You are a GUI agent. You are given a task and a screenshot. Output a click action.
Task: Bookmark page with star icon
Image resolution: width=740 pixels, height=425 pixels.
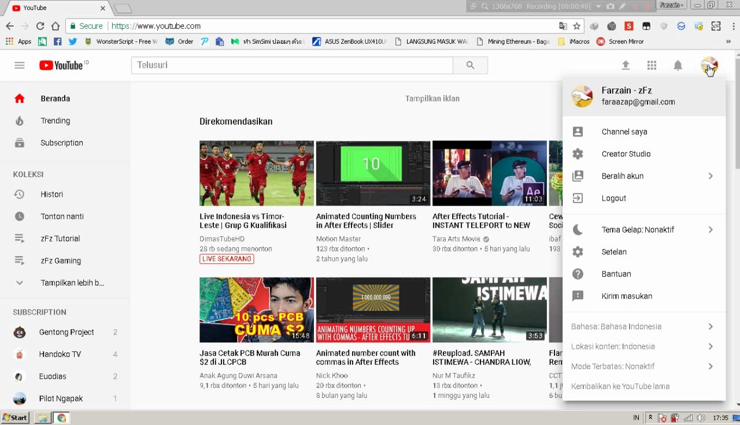(576, 26)
